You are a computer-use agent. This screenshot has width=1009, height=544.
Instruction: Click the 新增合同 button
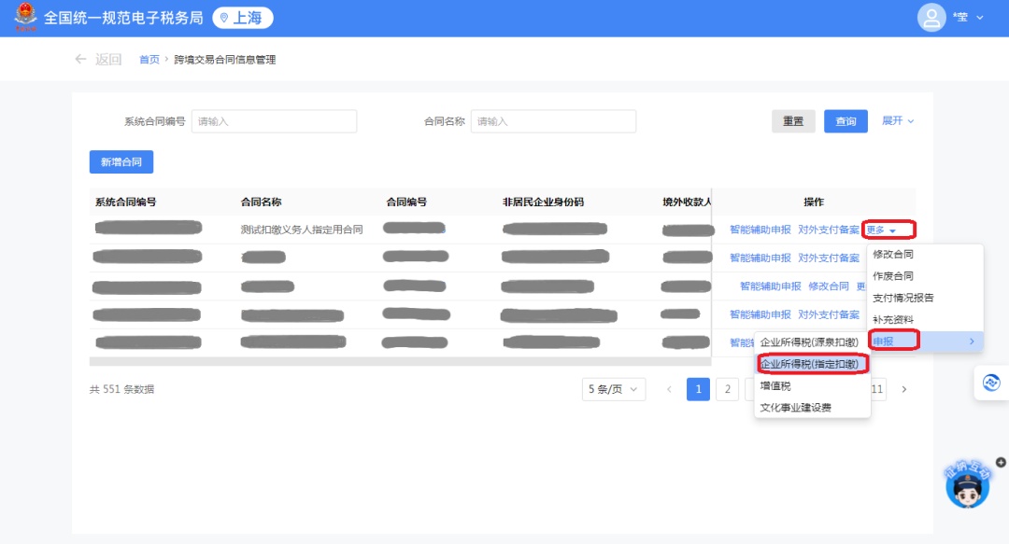pyautogui.click(x=121, y=162)
